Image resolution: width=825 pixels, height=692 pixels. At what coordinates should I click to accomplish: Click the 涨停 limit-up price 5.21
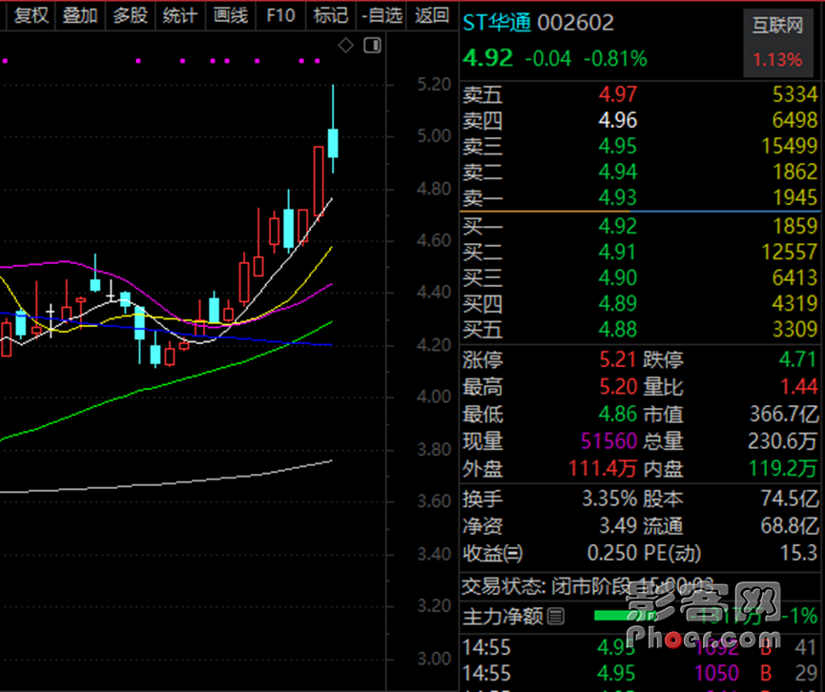[x=618, y=360]
